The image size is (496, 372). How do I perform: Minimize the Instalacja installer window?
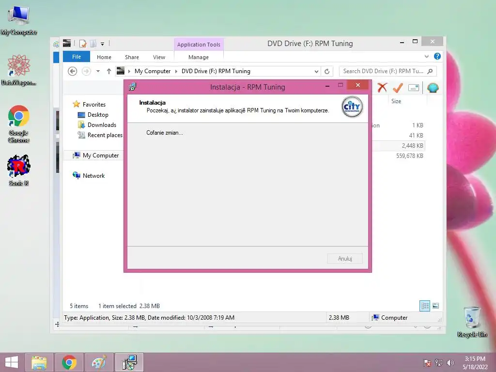pyautogui.click(x=327, y=85)
